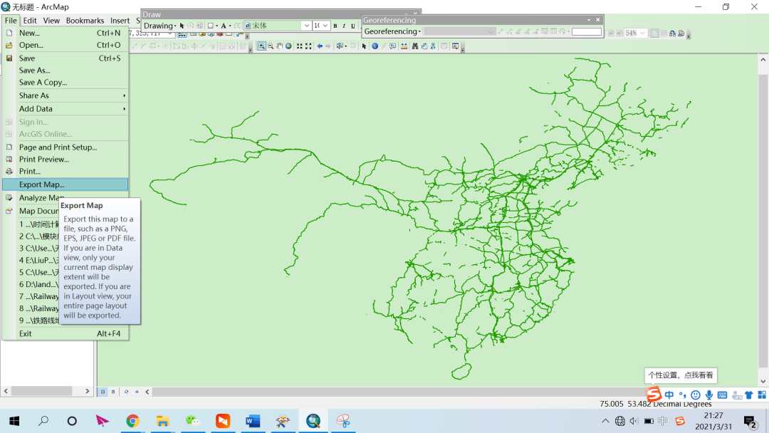Select the Zoom In tool

(x=261, y=46)
